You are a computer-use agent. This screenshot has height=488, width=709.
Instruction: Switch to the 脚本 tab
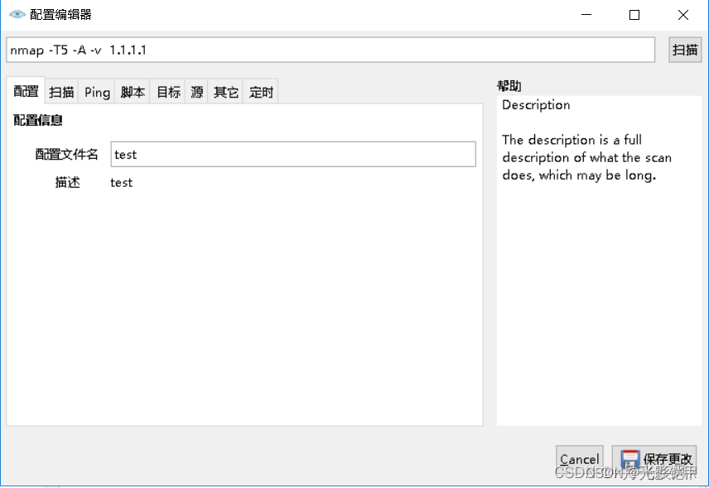click(133, 92)
